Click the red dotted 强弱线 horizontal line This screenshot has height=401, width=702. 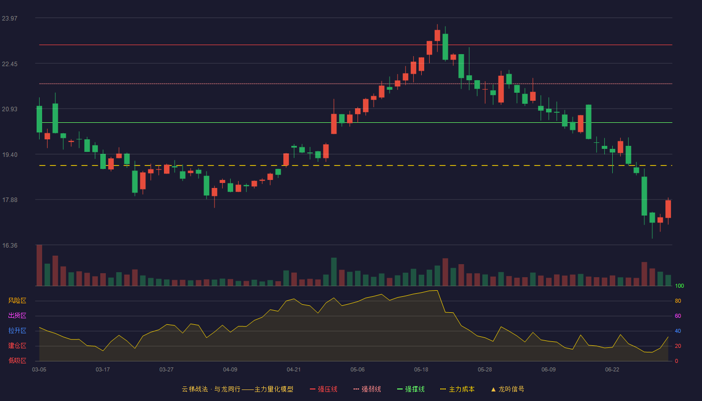356,84
